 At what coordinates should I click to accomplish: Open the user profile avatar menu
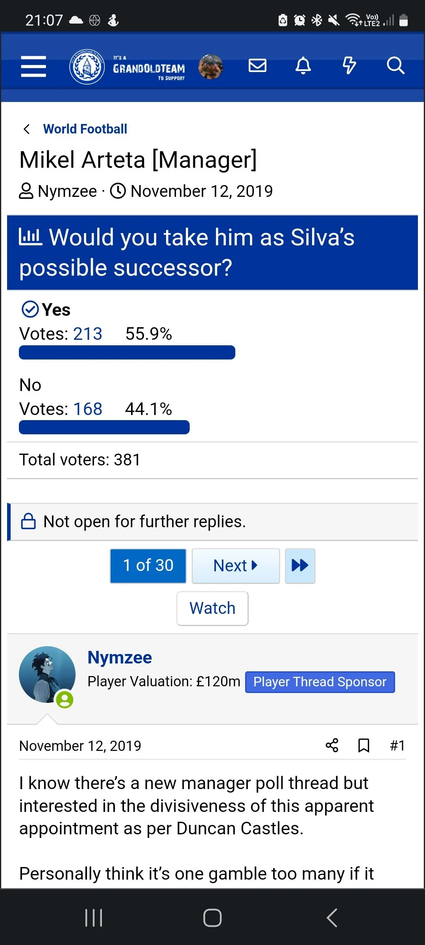pyautogui.click(x=211, y=67)
